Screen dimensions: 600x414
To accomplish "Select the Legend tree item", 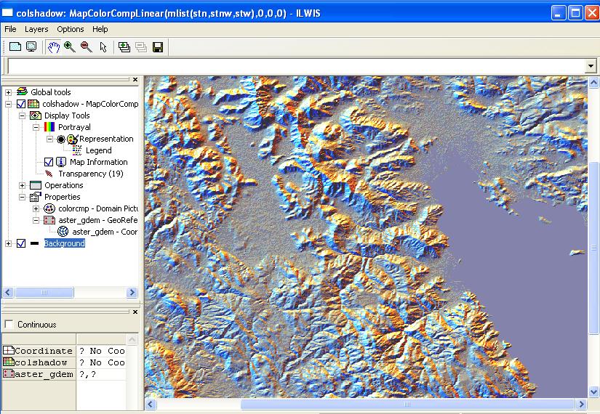I will [98, 150].
